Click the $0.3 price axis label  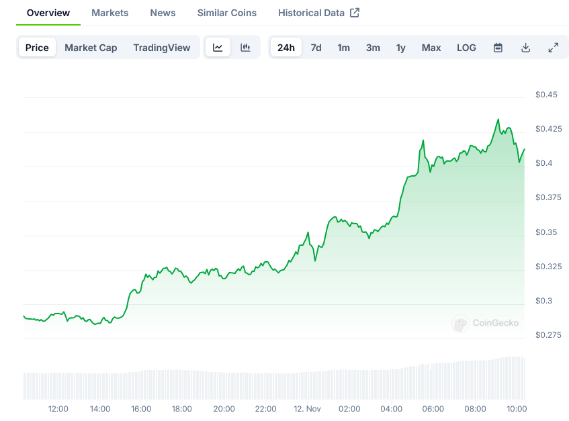coord(543,301)
